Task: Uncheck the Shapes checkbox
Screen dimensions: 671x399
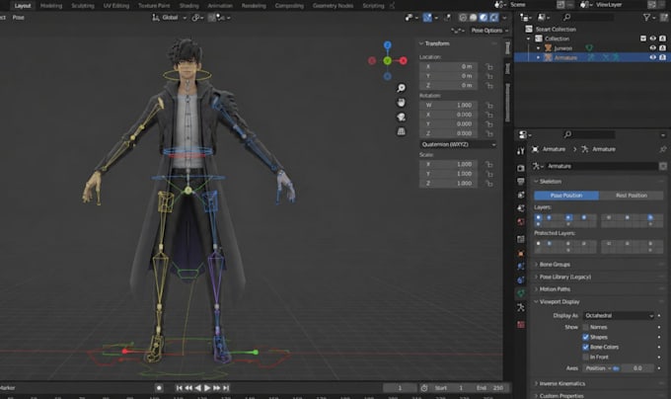Action: 585,337
